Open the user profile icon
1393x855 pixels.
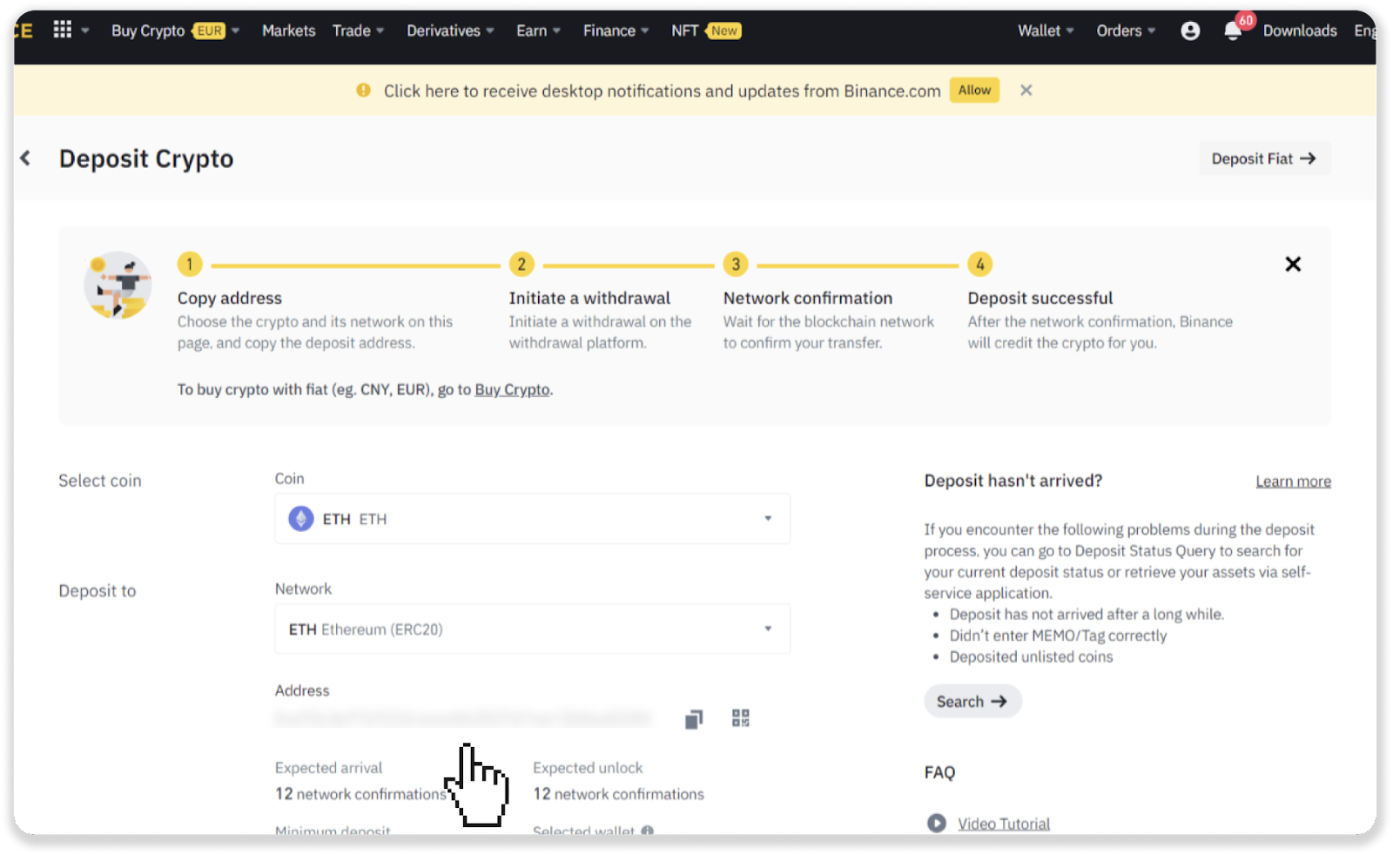point(1190,31)
